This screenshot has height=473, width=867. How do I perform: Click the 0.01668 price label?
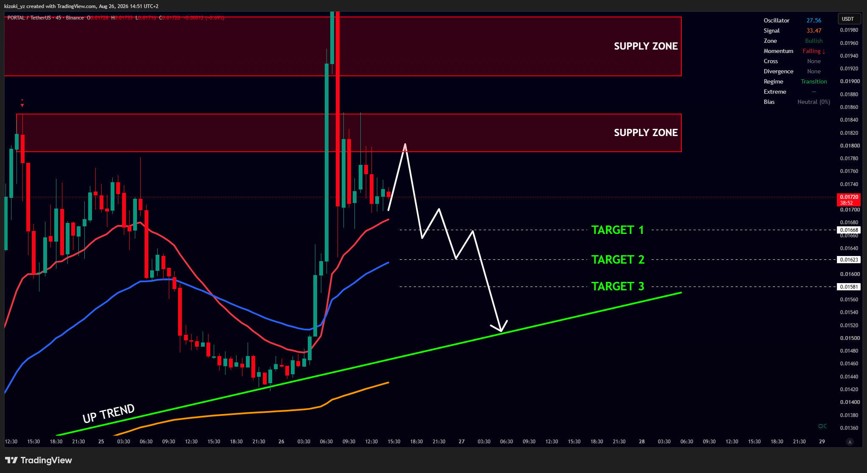(x=849, y=230)
